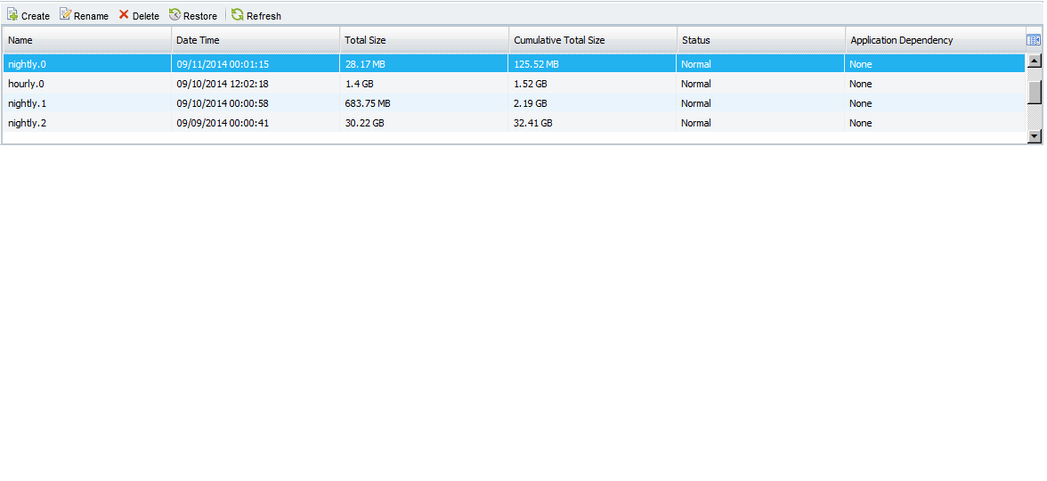Image resolution: width=1047 pixels, height=481 pixels.
Task: Click the red Delete X icon
Action: [124, 15]
